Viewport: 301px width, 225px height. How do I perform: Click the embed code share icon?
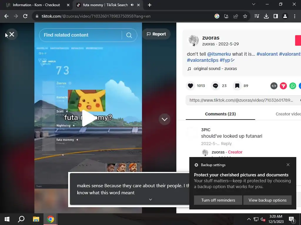pyautogui.click(x=274, y=86)
